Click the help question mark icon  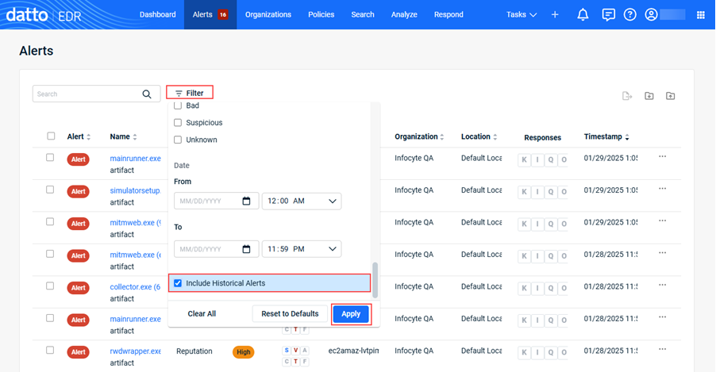[x=629, y=14]
